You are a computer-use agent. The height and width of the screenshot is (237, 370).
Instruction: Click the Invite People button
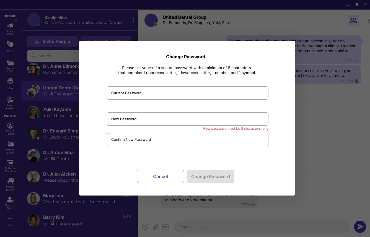[52, 41]
